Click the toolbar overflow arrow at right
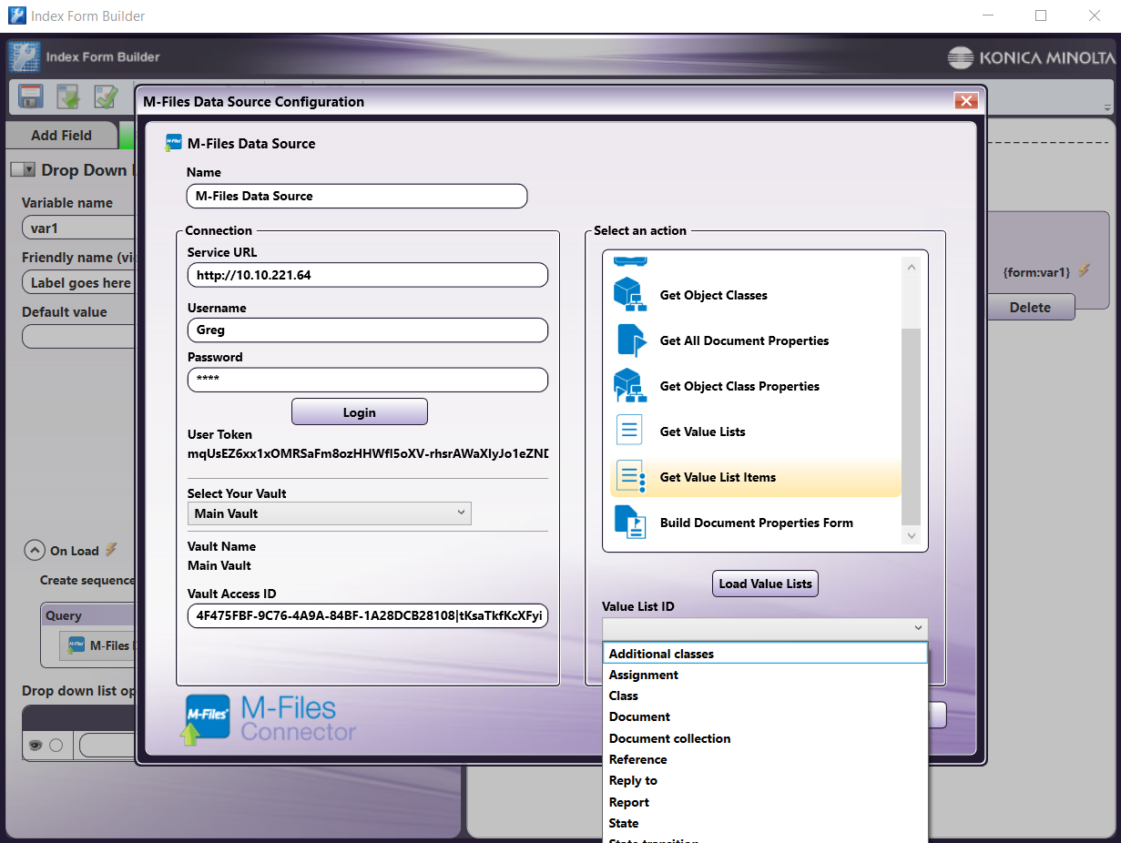 [1106, 107]
